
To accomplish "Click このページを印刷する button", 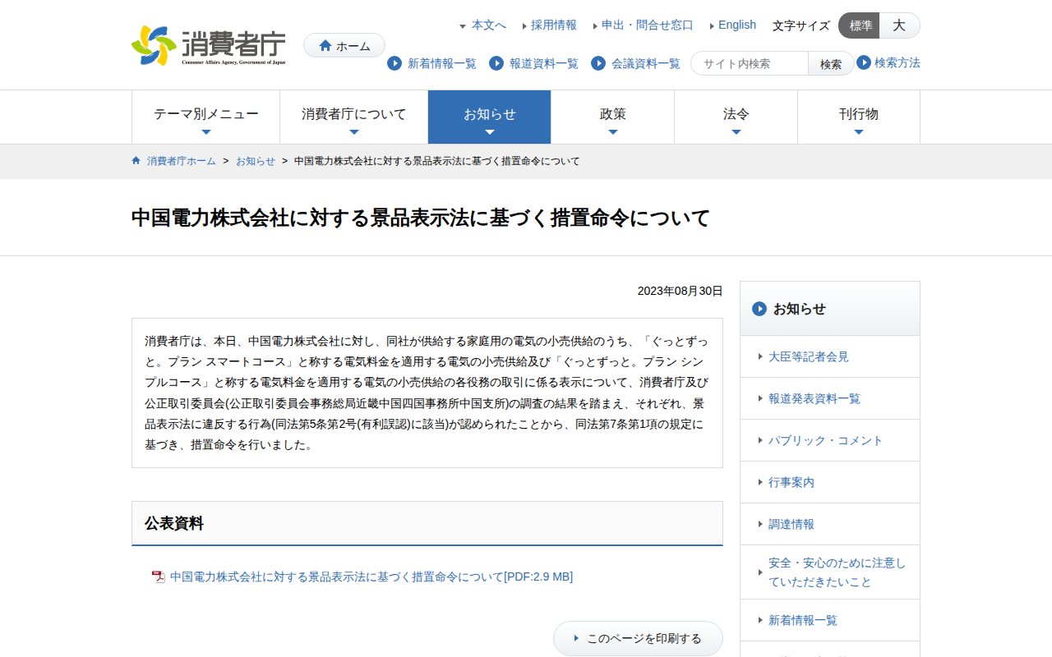I will (638, 638).
